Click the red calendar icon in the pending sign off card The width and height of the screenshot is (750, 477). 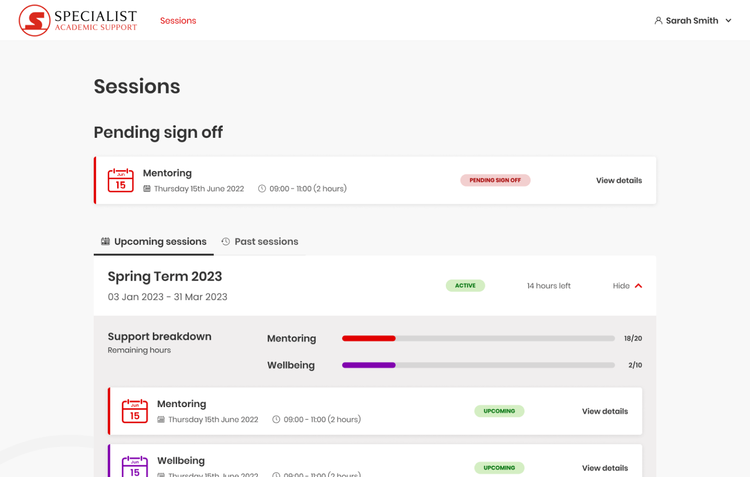point(121,180)
